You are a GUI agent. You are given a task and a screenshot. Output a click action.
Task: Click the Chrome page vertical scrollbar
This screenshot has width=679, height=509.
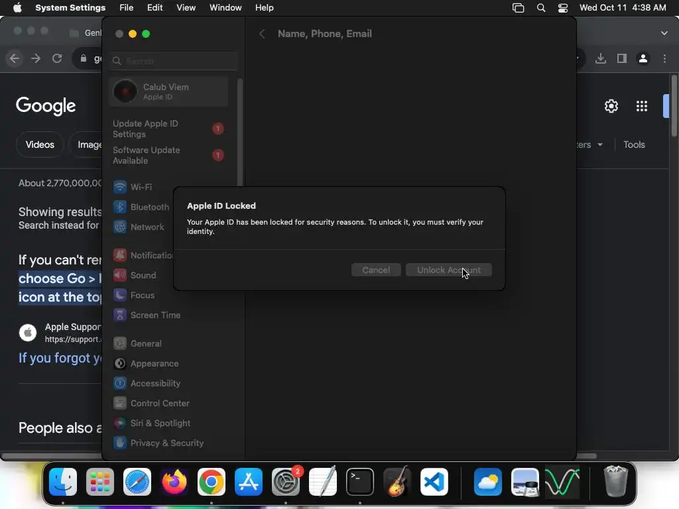(674, 106)
